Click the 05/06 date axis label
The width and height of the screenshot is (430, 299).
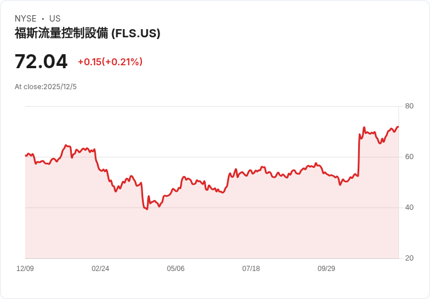(x=175, y=268)
